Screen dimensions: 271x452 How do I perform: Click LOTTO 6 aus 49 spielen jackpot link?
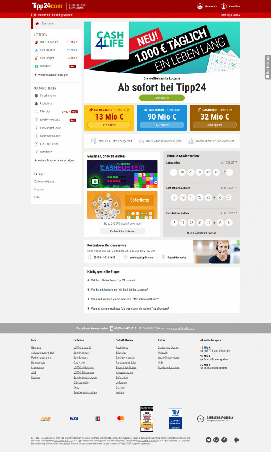point(217,351)
